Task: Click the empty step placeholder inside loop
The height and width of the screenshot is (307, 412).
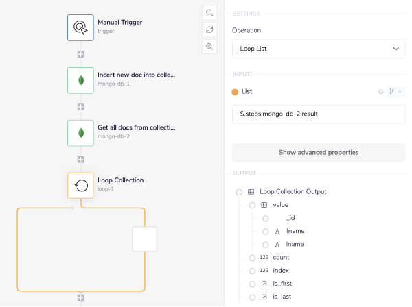Action: [x=145, y=239]
